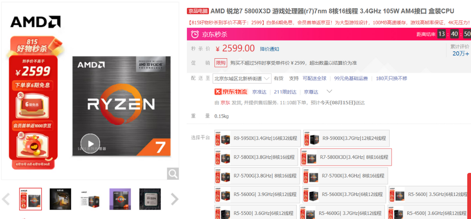The image size is (471, 219).
Task: Click the 0.15kg weight value
Action: click(x=222, y=116)
